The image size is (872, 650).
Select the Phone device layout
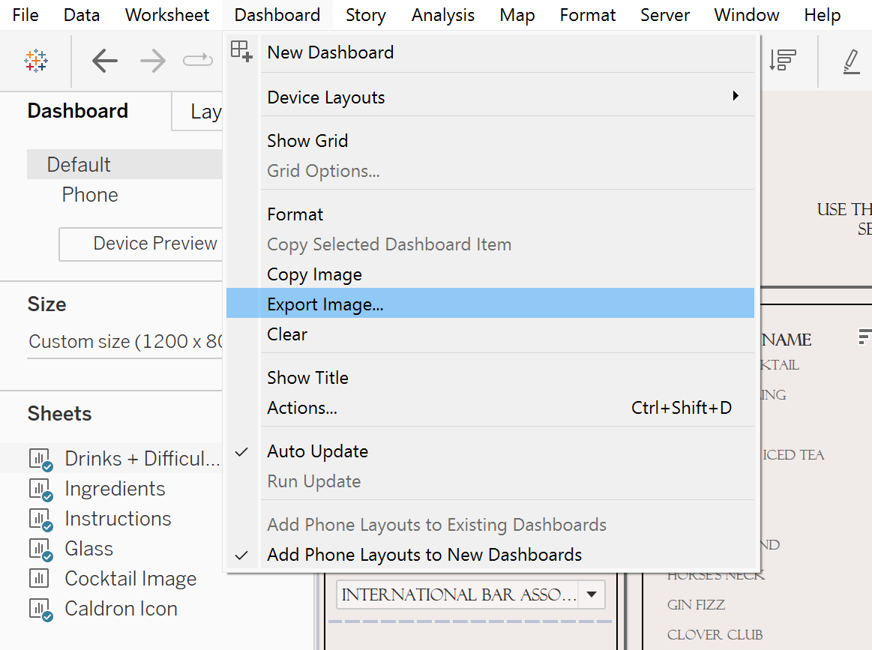tap(90, 195)
